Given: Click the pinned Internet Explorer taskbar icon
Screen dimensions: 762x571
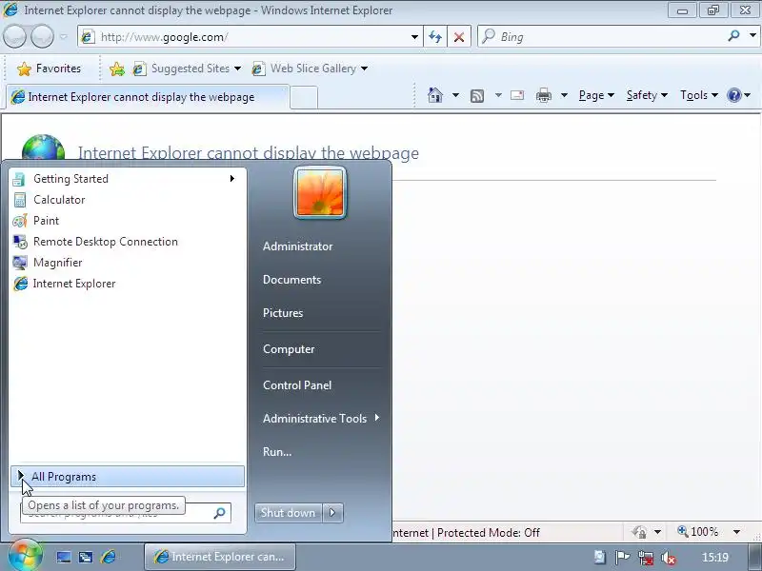Looking at the screenshot, I should click(109, 557).
